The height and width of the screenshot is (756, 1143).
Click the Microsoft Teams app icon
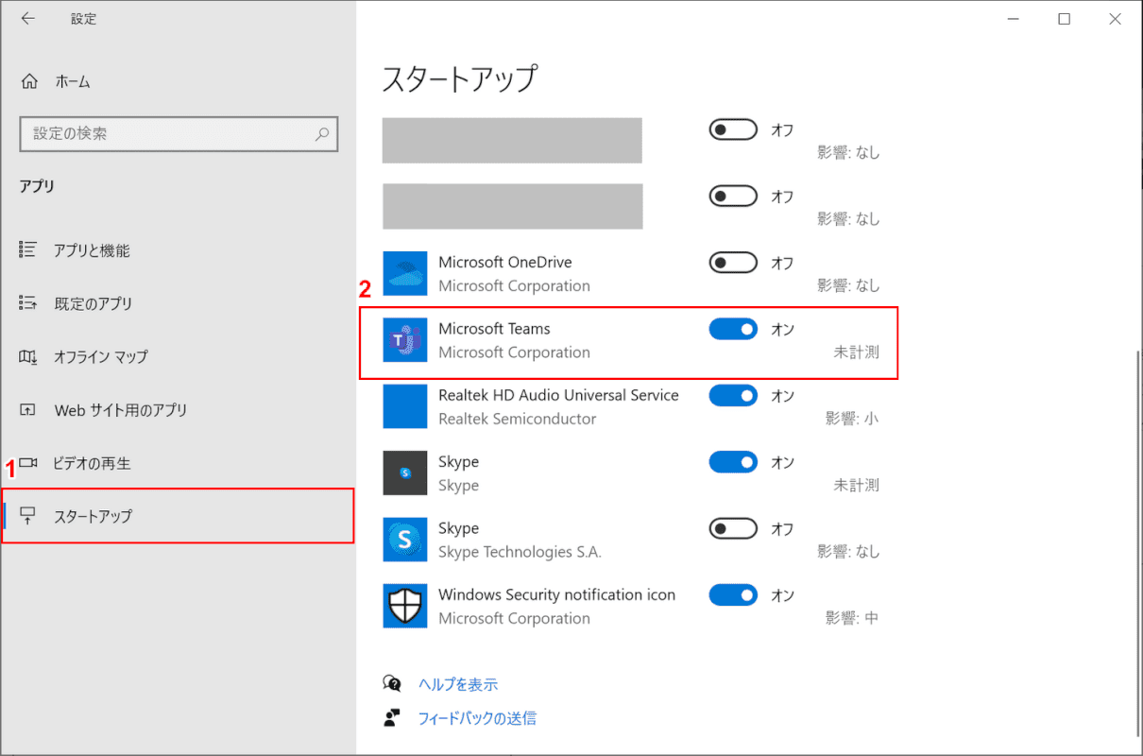pyautogui.click(x=405, y=340)
